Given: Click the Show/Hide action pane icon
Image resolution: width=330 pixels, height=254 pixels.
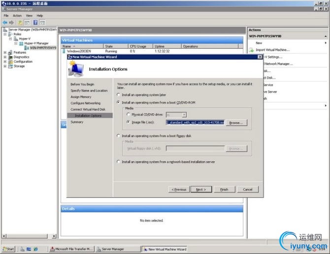Looking at the screenshot, I should pos(42,22).
